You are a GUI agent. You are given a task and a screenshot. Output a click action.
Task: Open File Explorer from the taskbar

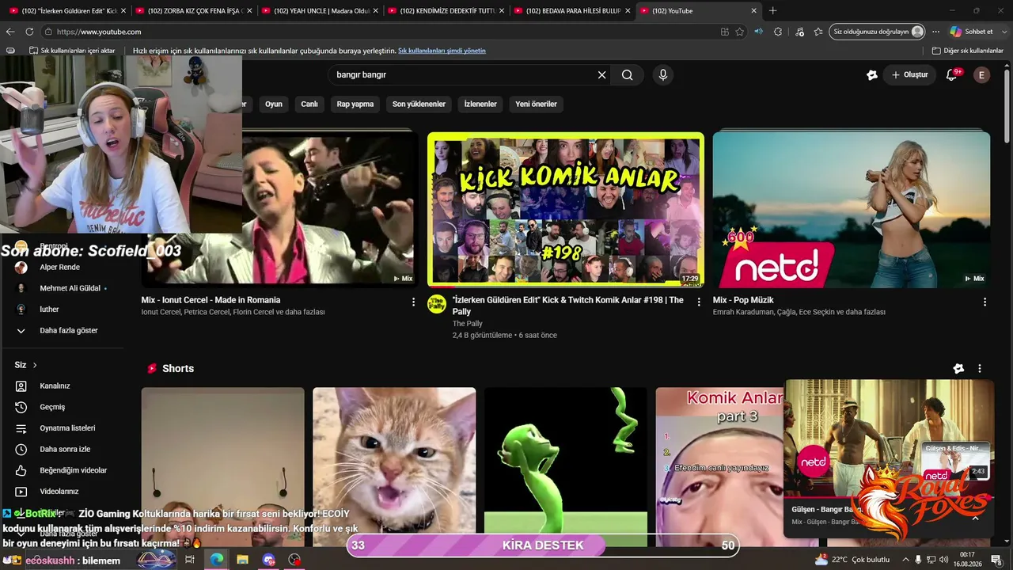[242, 560]
